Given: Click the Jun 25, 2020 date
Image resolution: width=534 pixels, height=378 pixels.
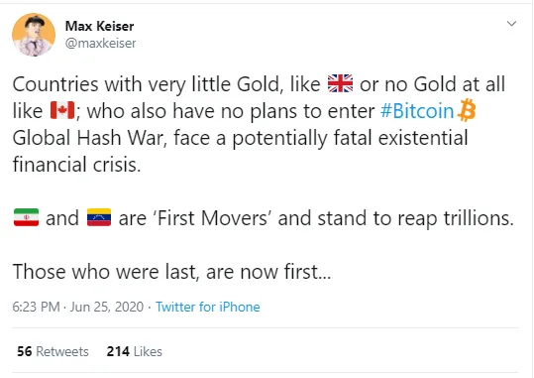Looking at the screenshot, I should click(x=107, y=307).
